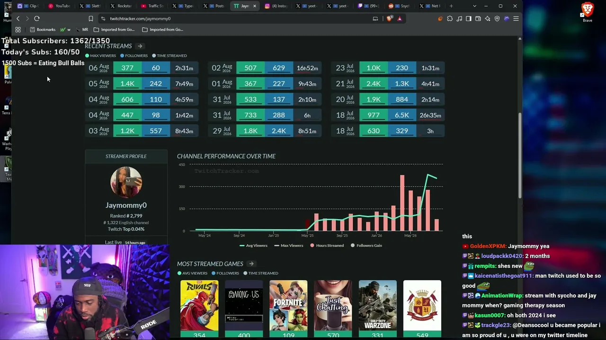
Task: Open the screen cast icon in address bar
Action: pyautogui.click(x=375, y=18)
